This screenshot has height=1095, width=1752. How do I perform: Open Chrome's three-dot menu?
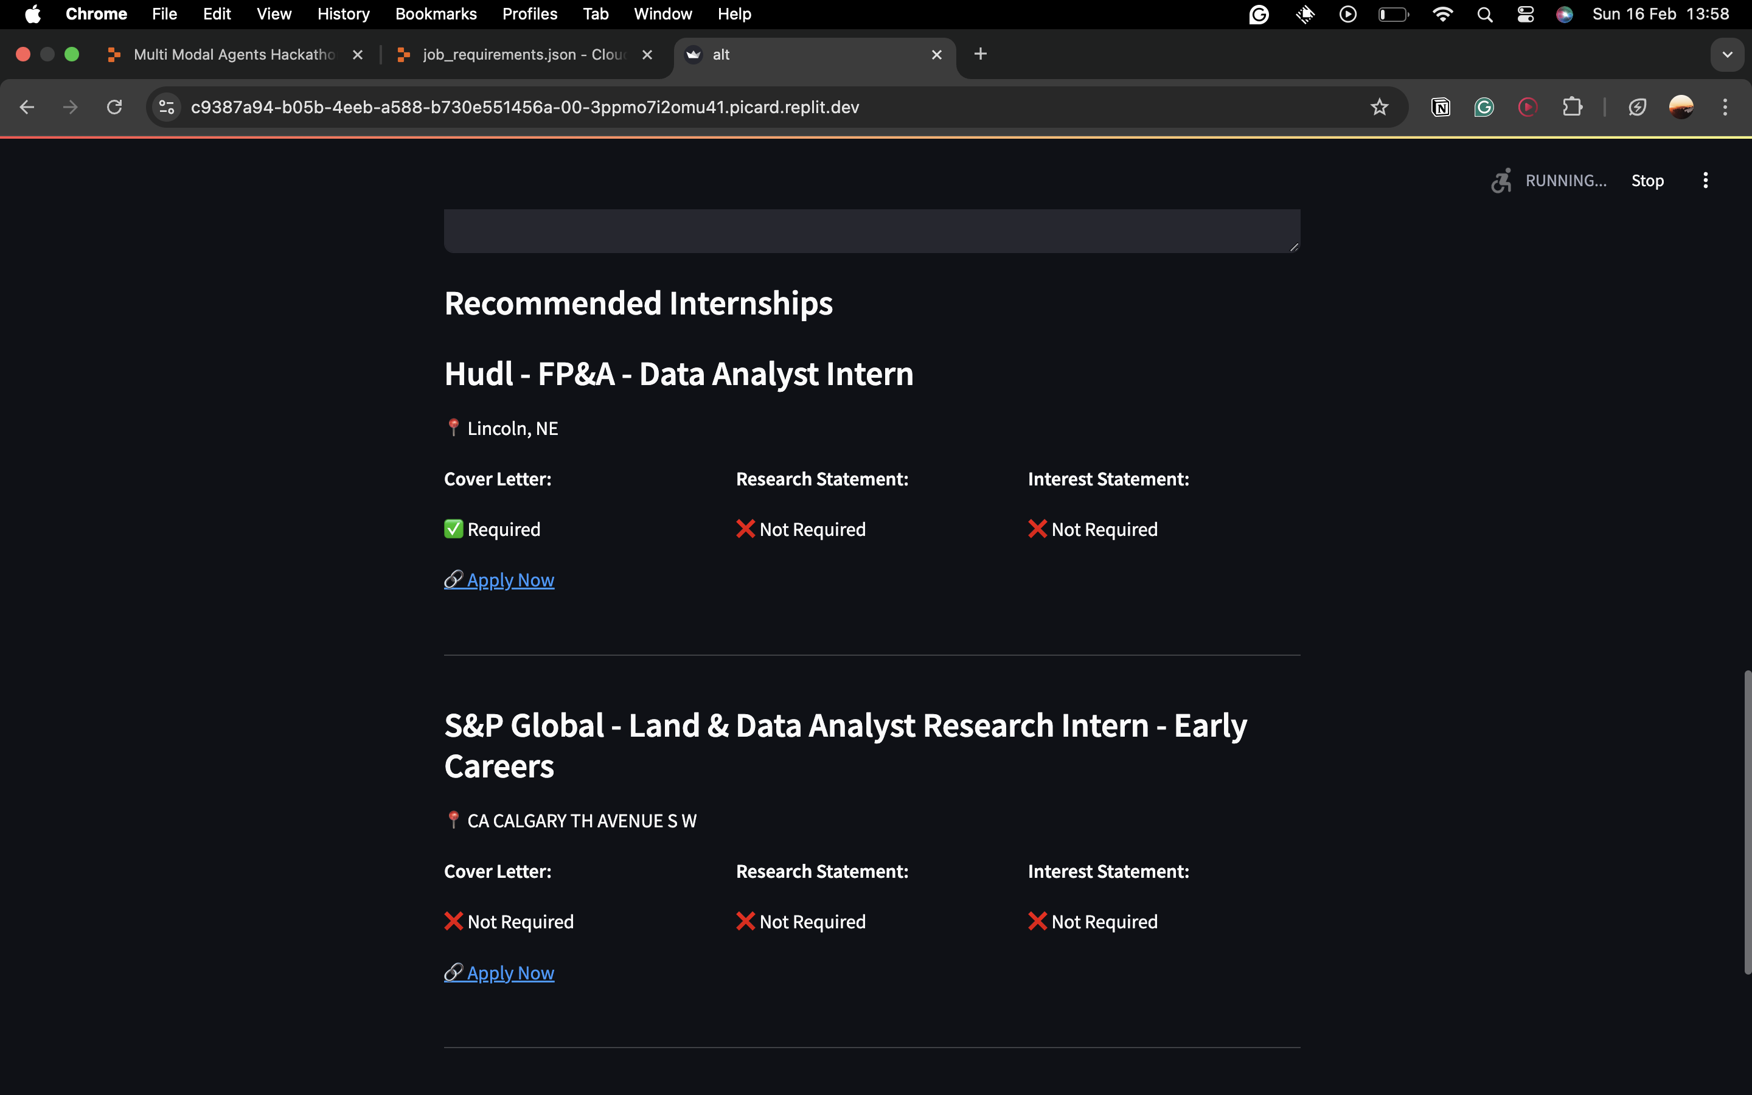pyautogui.click(x=1725, y=107)
